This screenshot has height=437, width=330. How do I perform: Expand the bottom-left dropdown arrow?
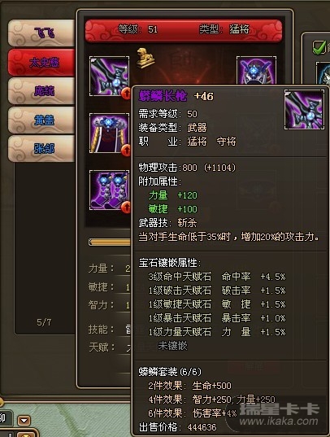tap(24, 420)
